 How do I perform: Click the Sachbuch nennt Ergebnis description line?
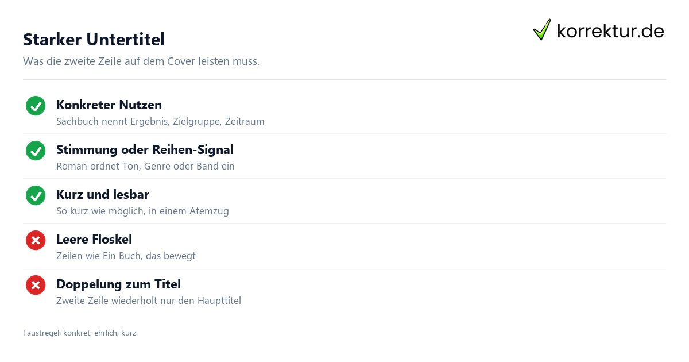[160, 122]
